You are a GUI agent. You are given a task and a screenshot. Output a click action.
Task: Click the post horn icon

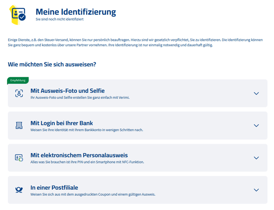pos(19,190)
